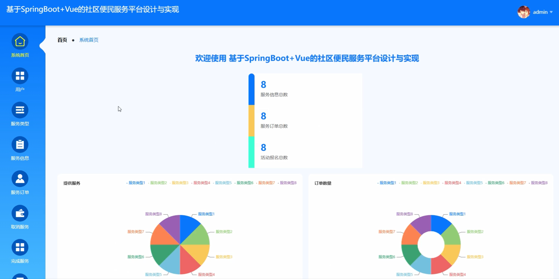Click the 取消服务 wallet icon

click(20, 213)
